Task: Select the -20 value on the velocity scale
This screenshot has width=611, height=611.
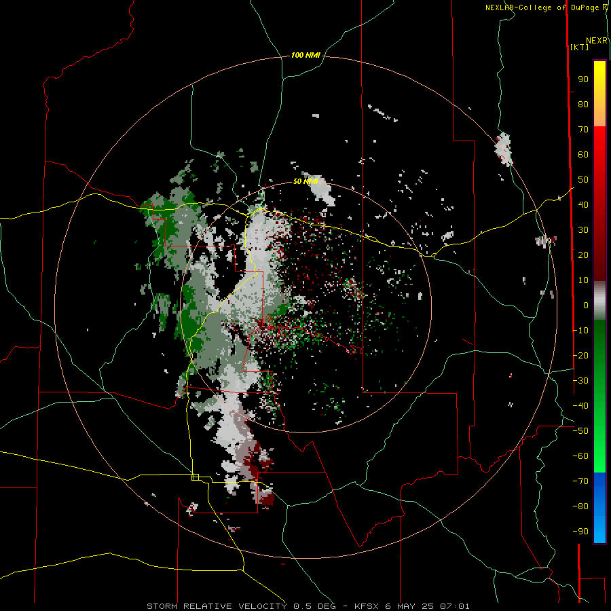Action: coord(580,356)
